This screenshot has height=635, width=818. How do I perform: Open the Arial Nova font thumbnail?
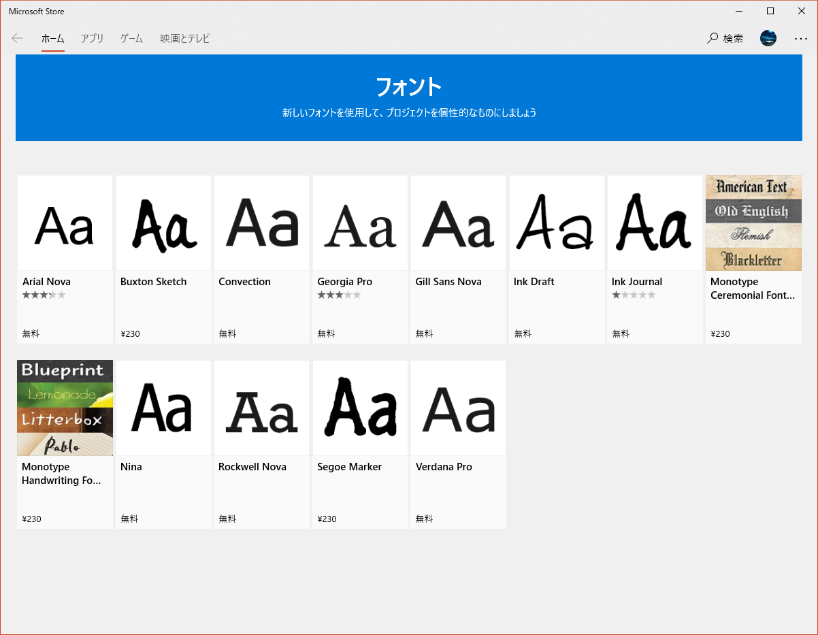coord(65,223)
